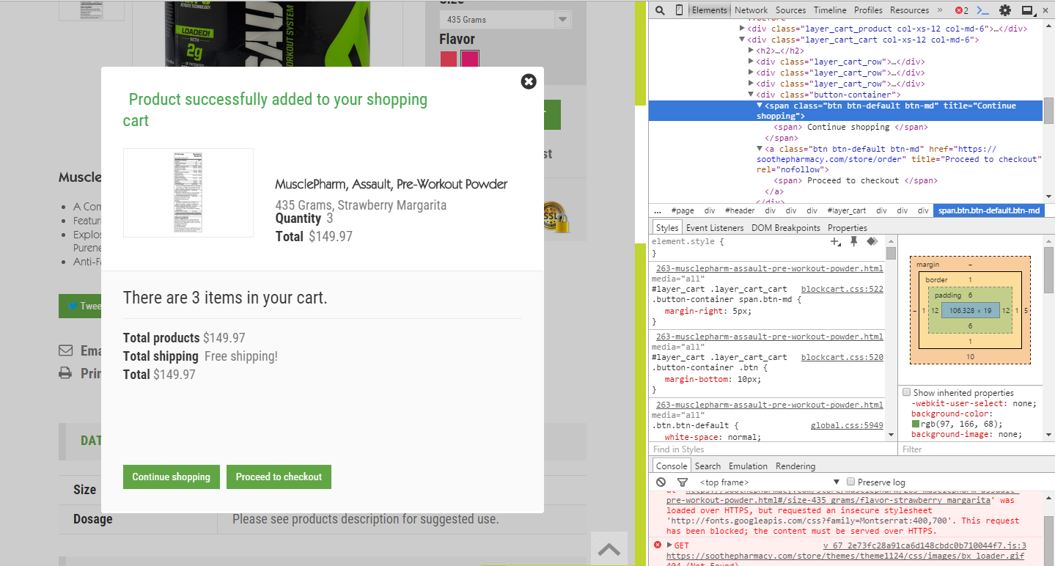
Task: Select the red flavor color swatch
Action: [x=449, y=60]
